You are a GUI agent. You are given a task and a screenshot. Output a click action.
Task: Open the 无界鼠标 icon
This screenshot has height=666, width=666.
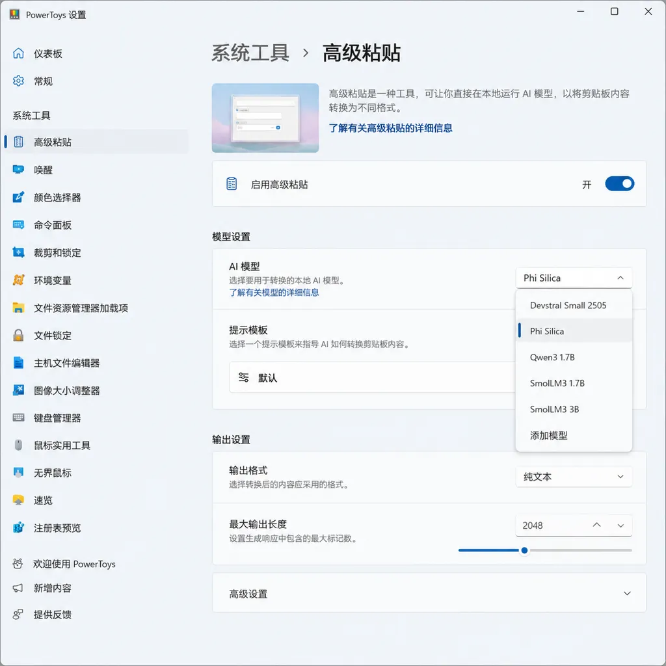point(18,472)
